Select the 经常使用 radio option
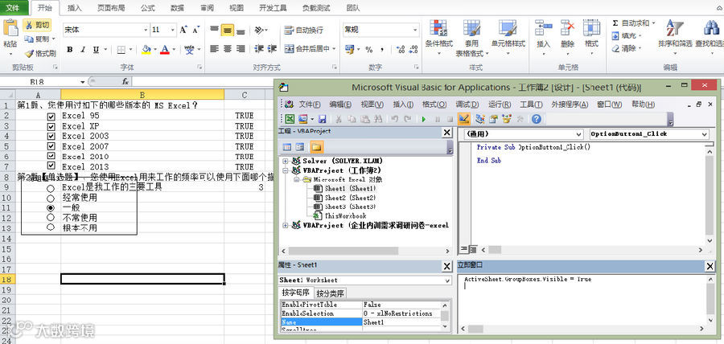 (x=51, y=199)
